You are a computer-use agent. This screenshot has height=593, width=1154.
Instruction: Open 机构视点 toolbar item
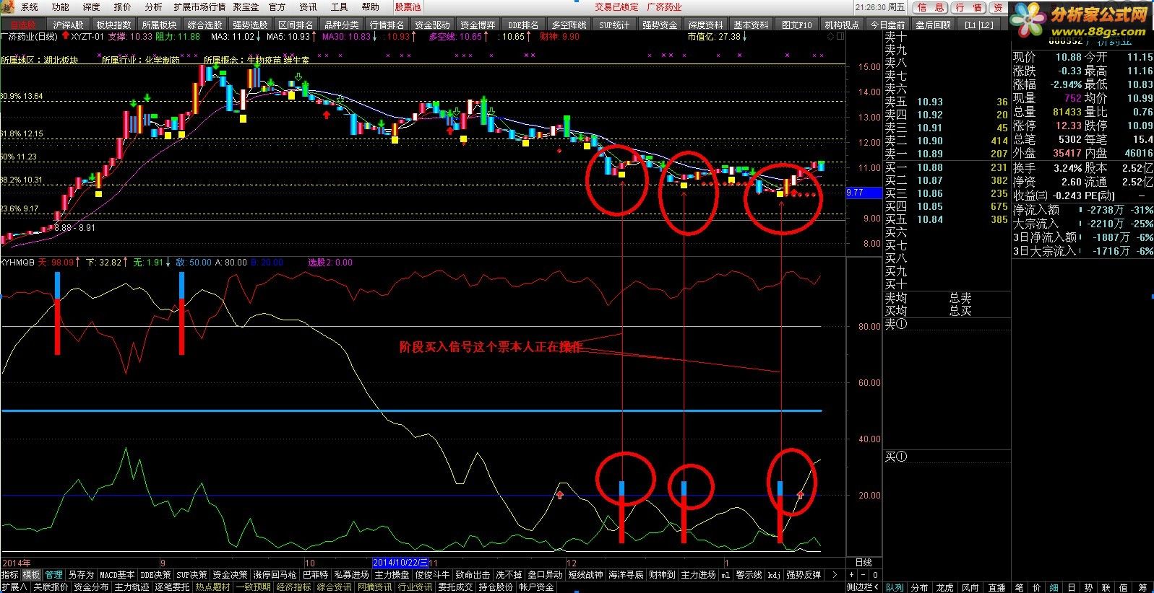click(x=842, y=25)
